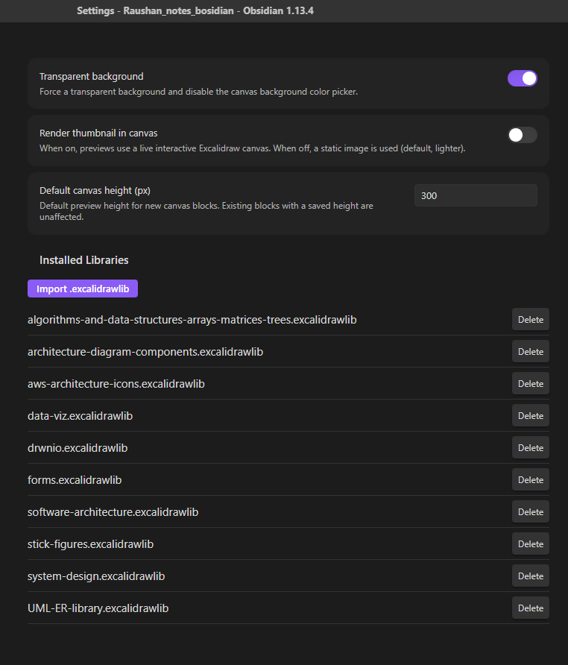This screenshot has height=665, width=568.
Task: Click the live interactive Excalidraw canvas description
Action: pos(253,148)
